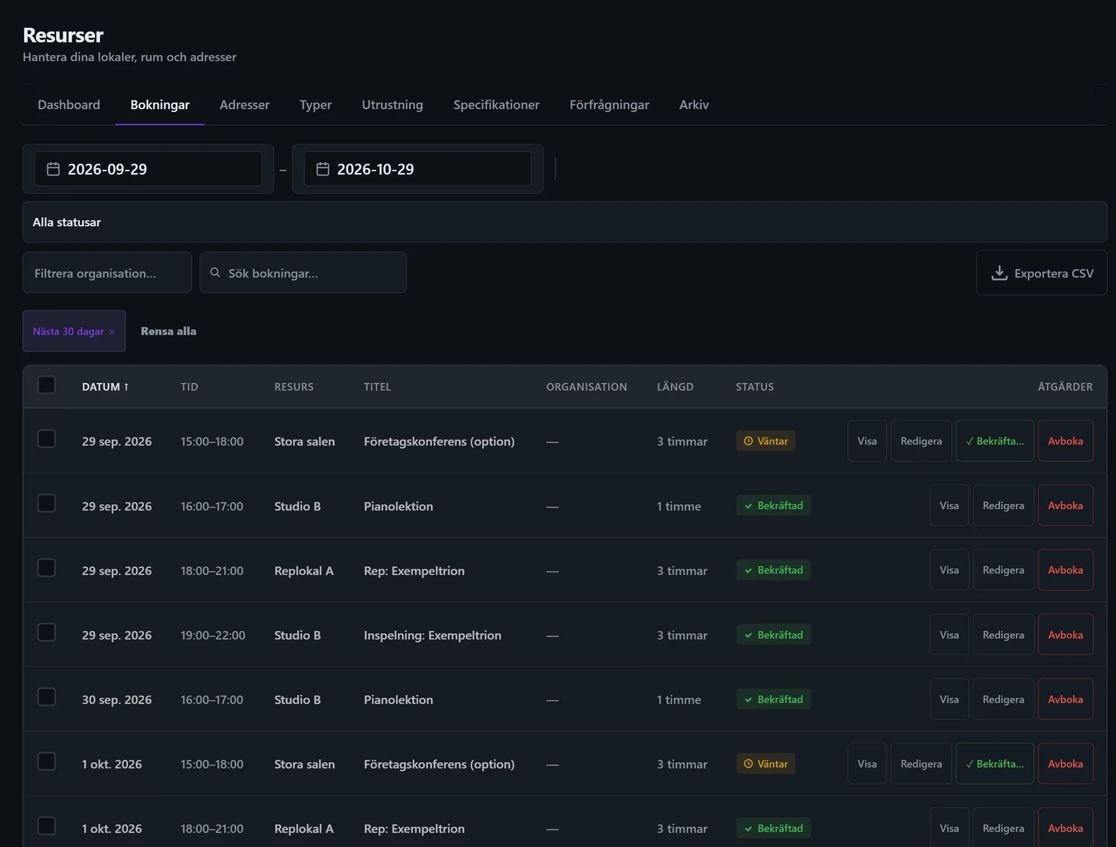Click the calendar icon in start date field
Image resolution: width=1116 pixels, height=847 pixels.
tap(53, 169)
